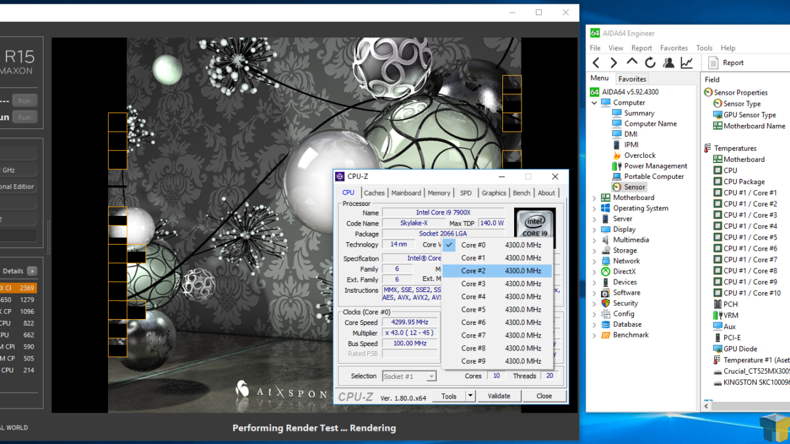
Task: Click the refresh icon in AIDA64 toolbar
Action: point(650,62)
